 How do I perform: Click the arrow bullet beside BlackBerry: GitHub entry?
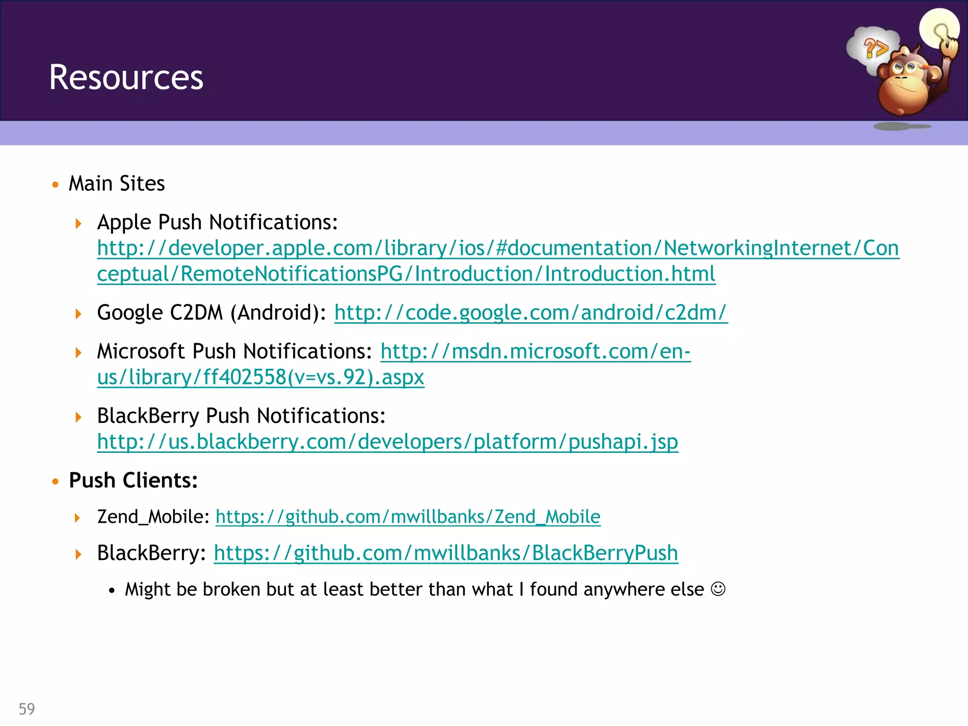78,554
